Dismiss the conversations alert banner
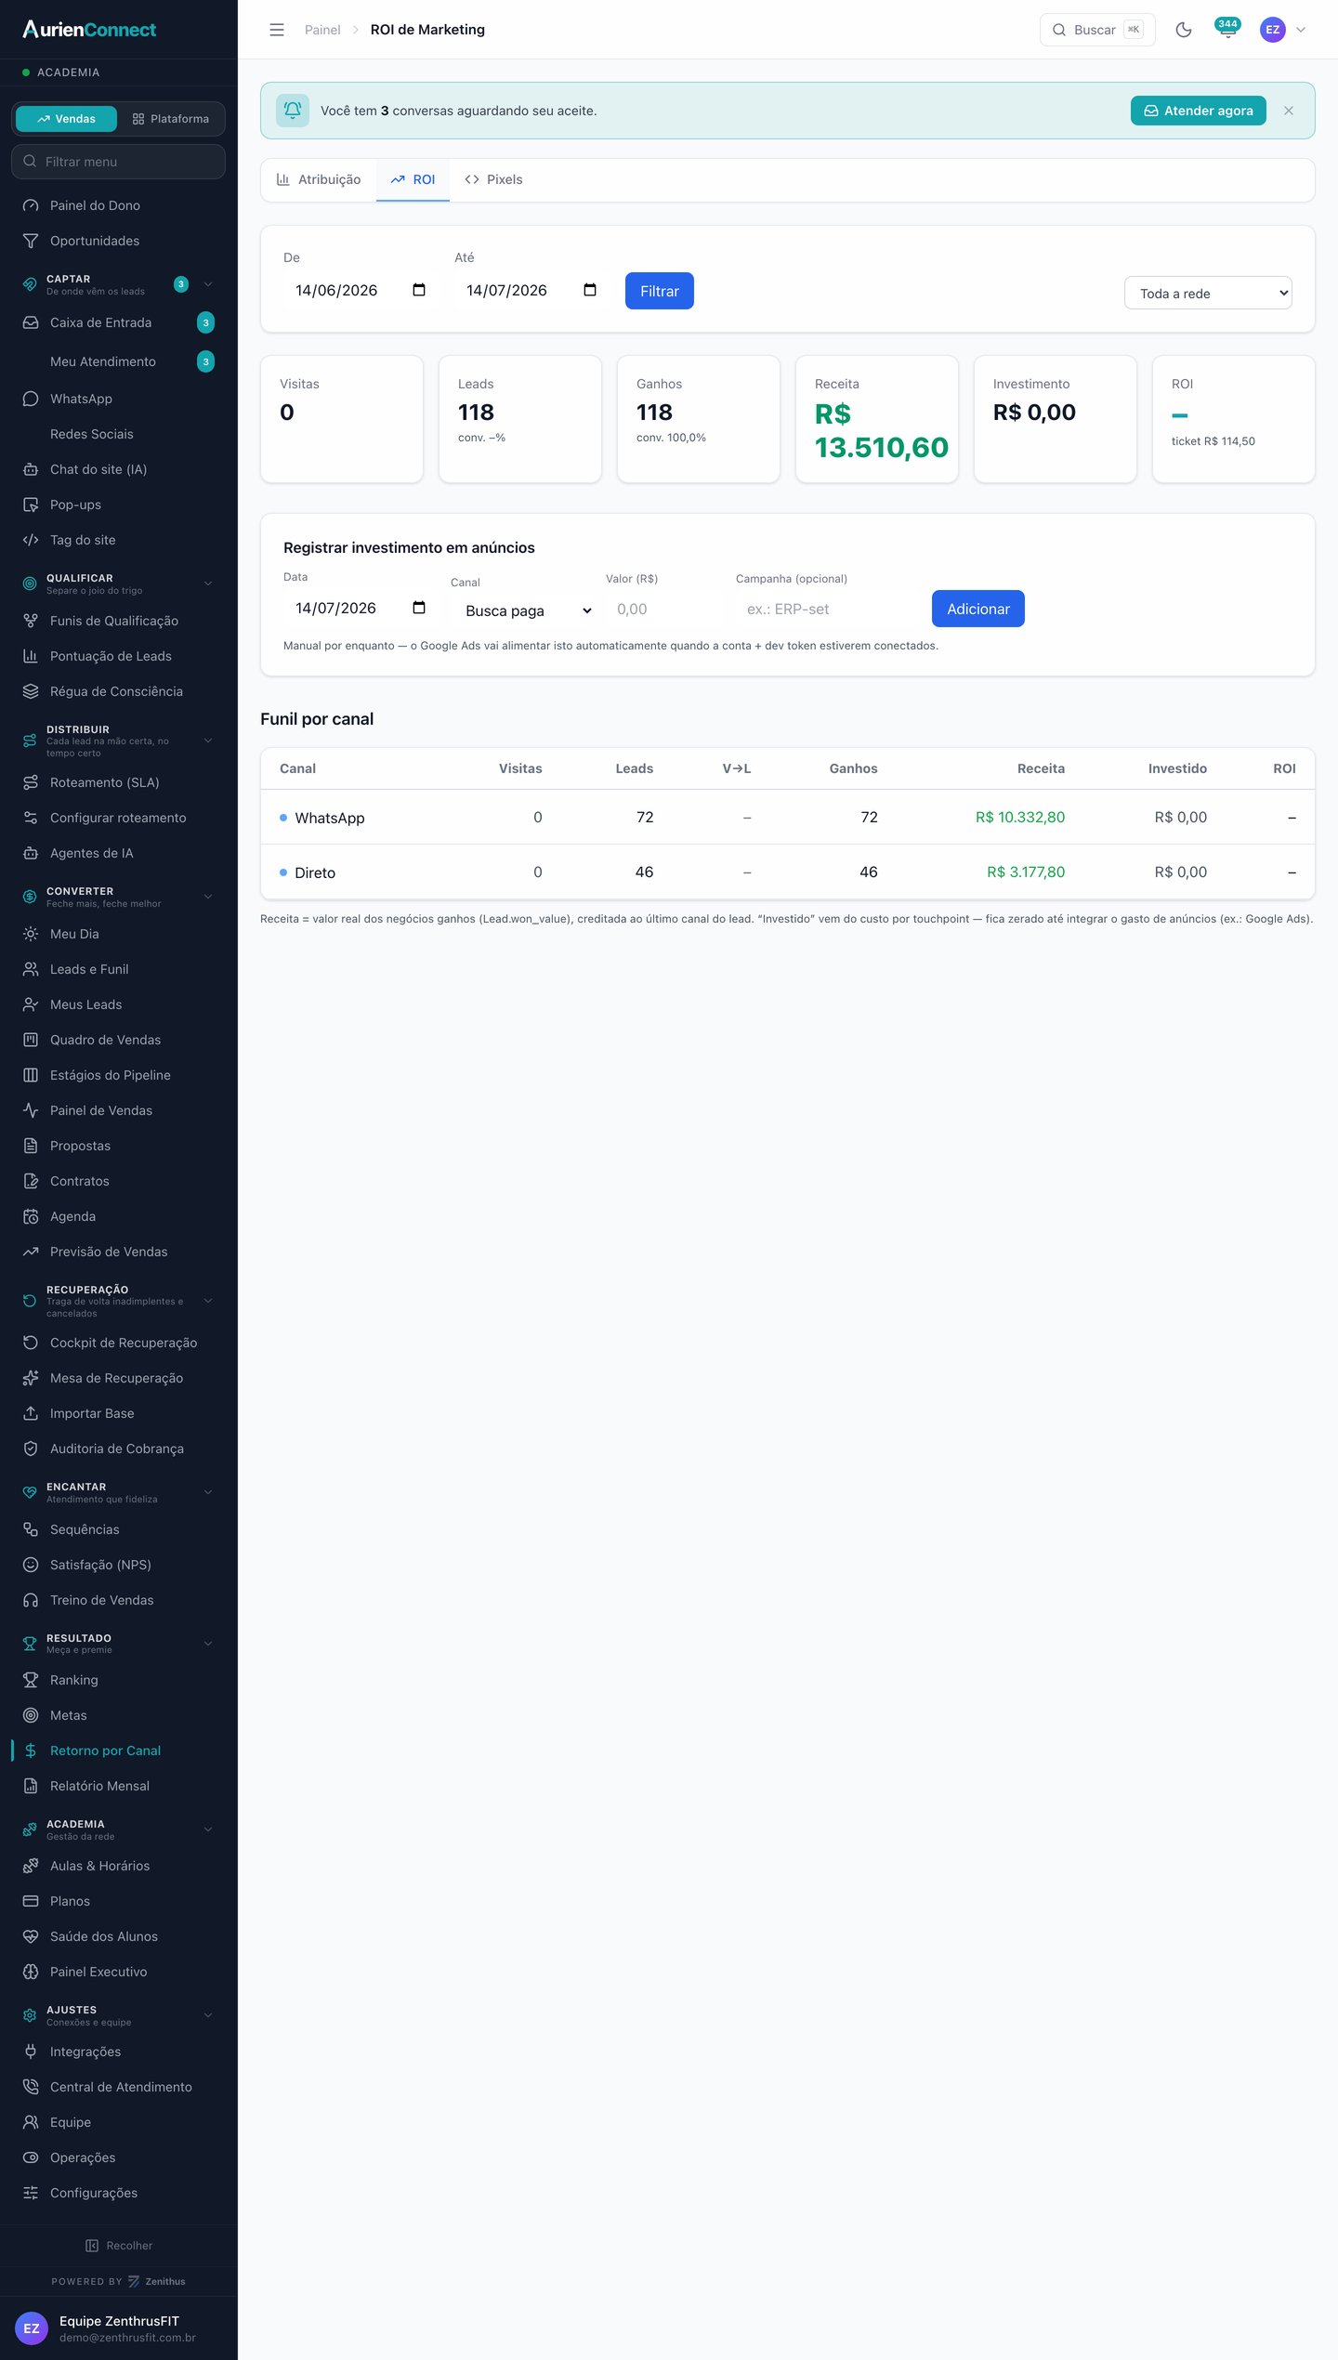This screenshot has height=2360, width=1338. point(1289,111)
